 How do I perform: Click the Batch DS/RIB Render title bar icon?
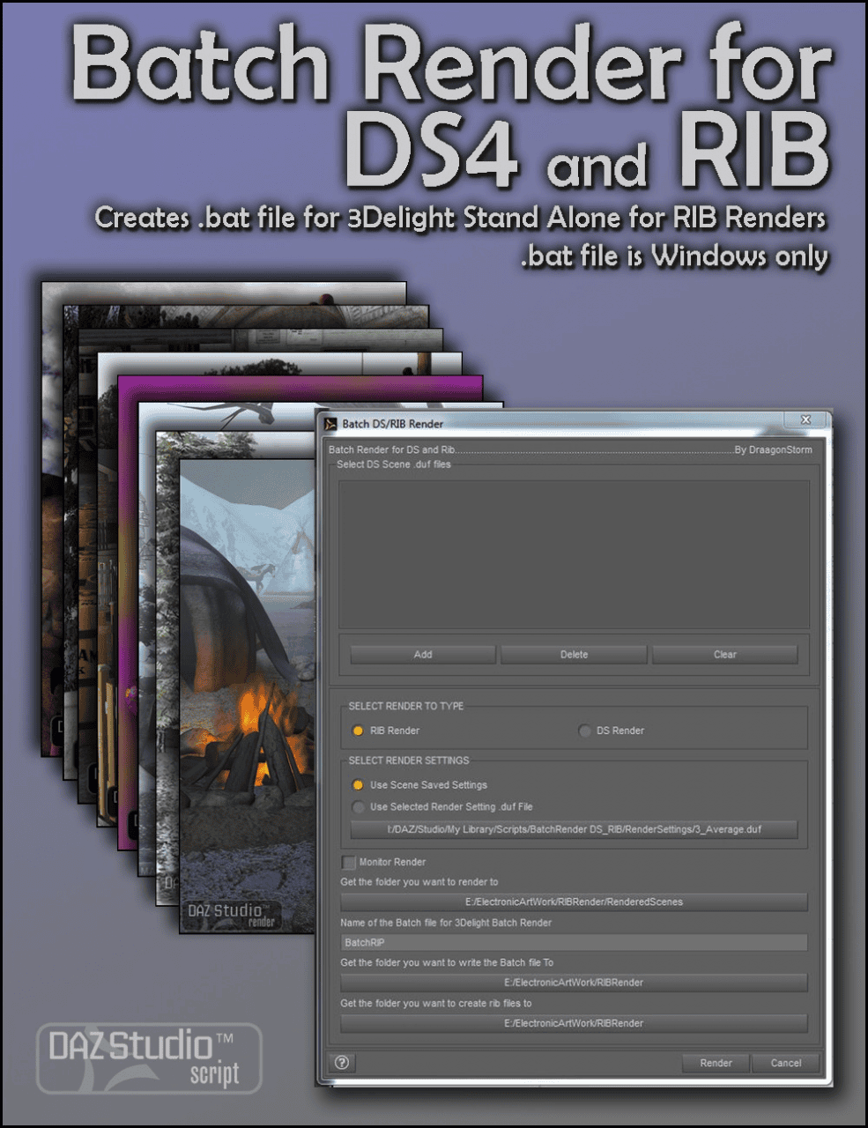(330, 424)
